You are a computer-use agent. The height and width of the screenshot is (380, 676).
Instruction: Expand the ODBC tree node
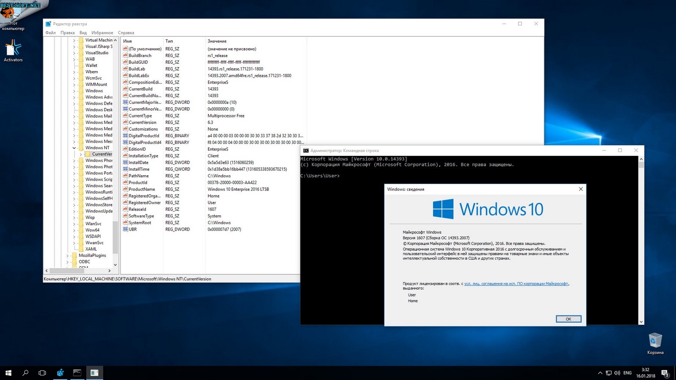(67, 262)
